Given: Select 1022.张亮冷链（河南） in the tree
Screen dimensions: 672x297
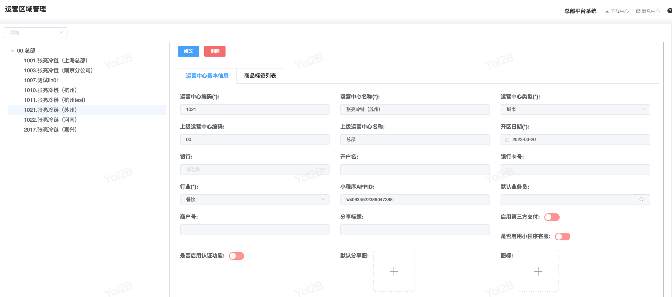Looking at the screenshot, I should click(50, 120).
